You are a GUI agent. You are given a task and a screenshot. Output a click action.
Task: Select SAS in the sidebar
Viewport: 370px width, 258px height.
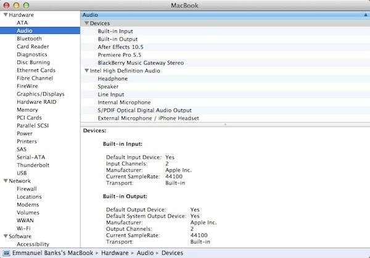22,149
